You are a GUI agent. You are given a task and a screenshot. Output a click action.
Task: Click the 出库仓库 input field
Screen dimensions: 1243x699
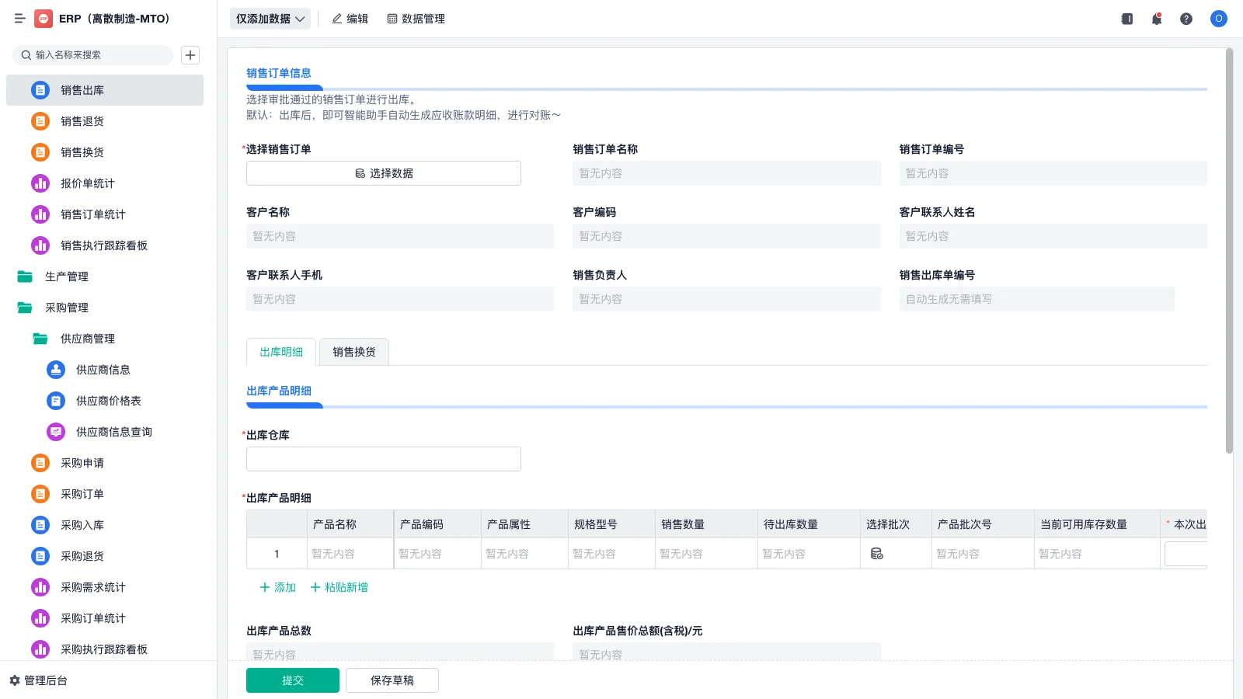click(x=383, y=458)
